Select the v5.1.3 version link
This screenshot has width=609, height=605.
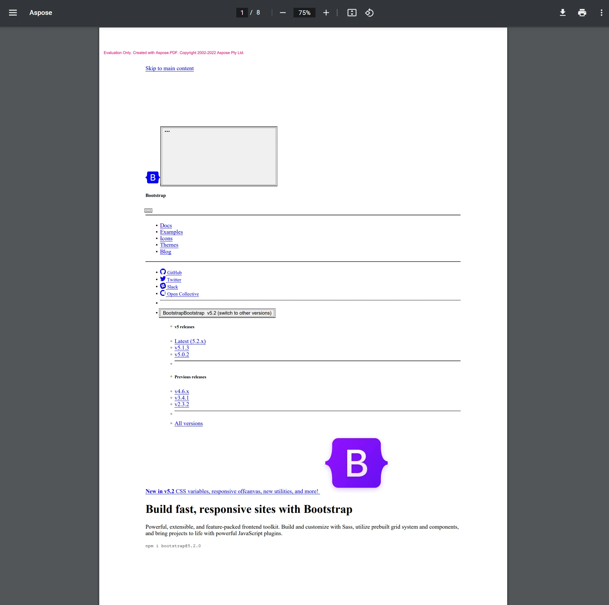[x=182, y=348]
